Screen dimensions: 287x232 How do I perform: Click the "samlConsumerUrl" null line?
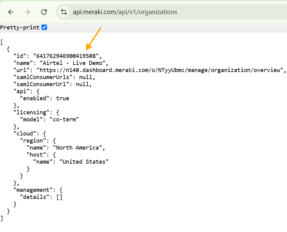click(53, 84)
